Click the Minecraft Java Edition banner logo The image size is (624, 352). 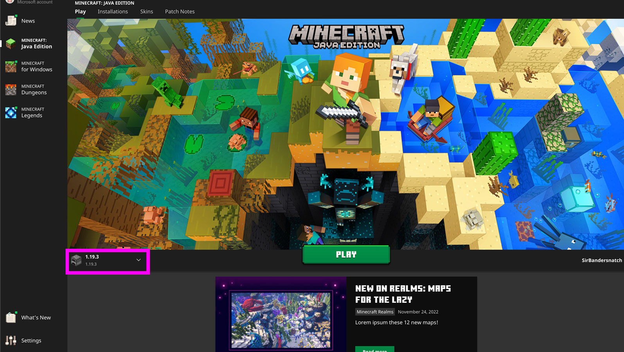[x=346, y=38]
